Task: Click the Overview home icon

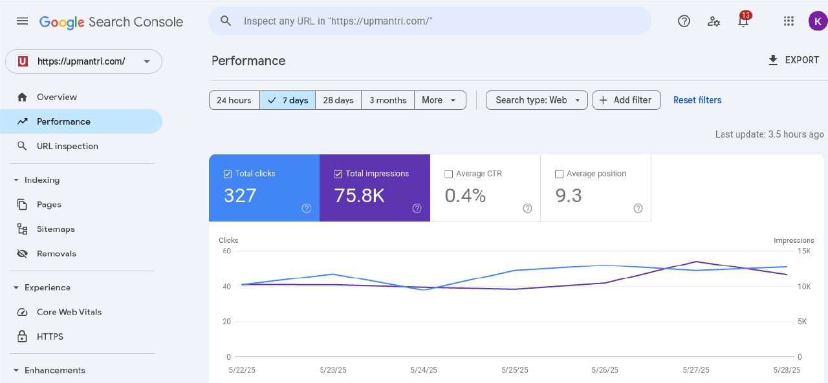Action: click(x=23, y=97)
